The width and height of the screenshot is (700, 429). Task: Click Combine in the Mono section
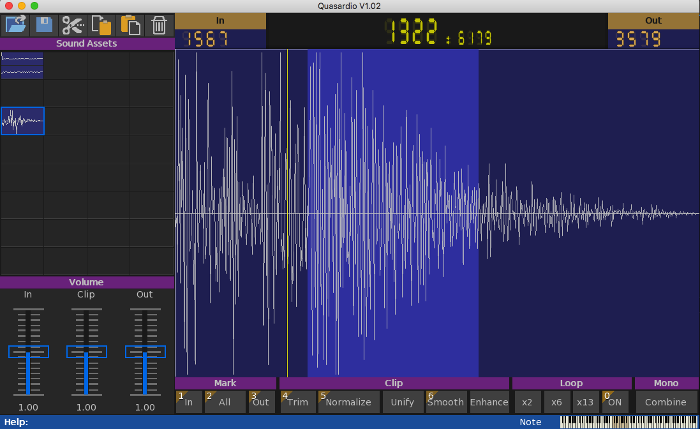666,402
